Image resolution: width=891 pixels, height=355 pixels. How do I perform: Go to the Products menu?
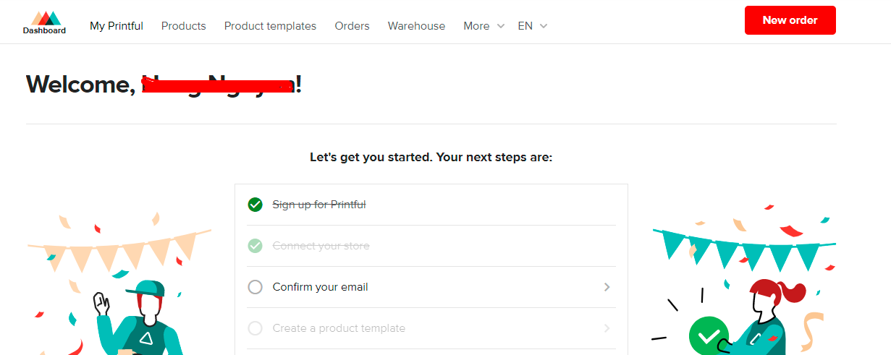pos(183,26)
